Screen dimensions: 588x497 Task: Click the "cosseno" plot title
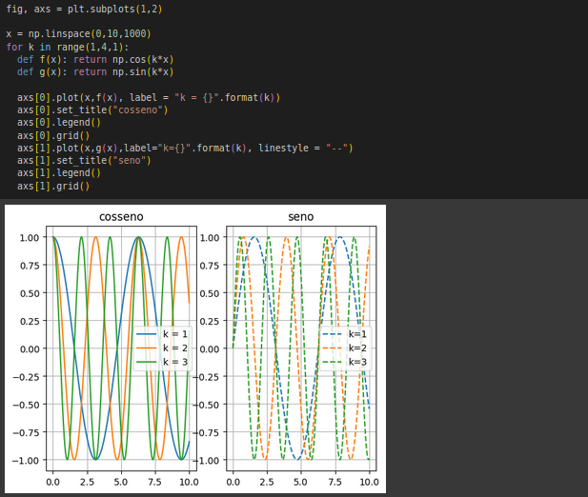coord(122,217)
